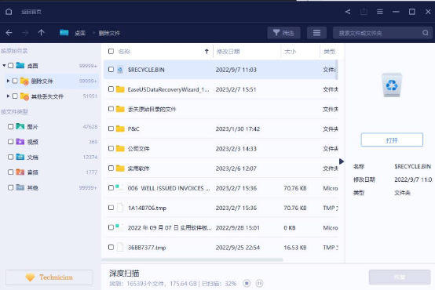Image resolution: width=435 pixels, height=290 pixels.
Task: Collapse the 桌面 tree node
Action: 4,65
